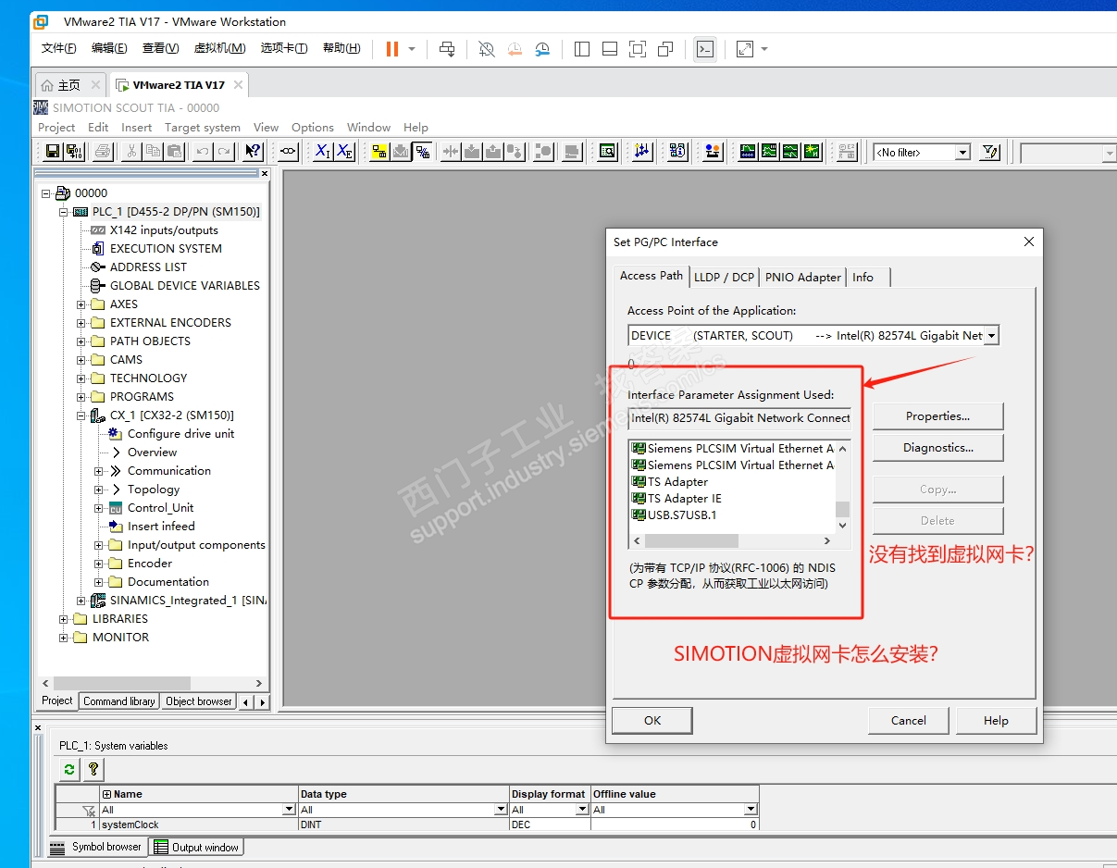1117x868 pixels.
Task: Click the Properties... button
Action: point(937,416)
